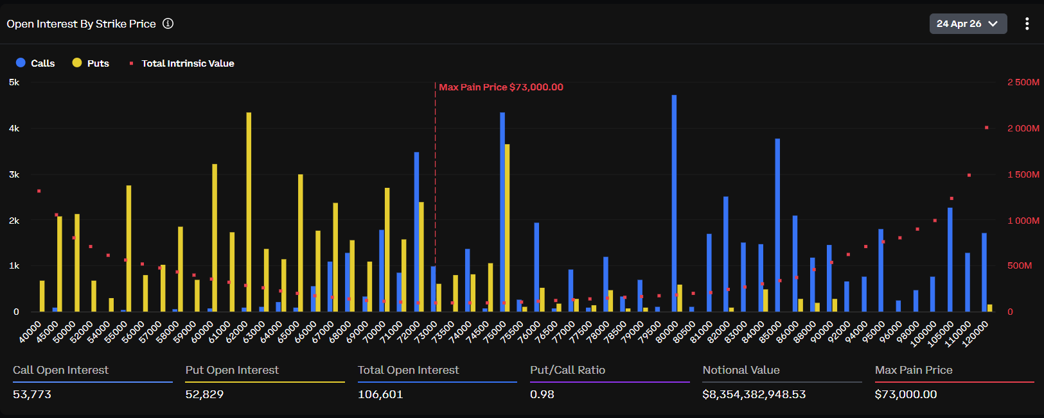
Task: Click the blue Calls legend dot
Action: (x=21, y=63)
